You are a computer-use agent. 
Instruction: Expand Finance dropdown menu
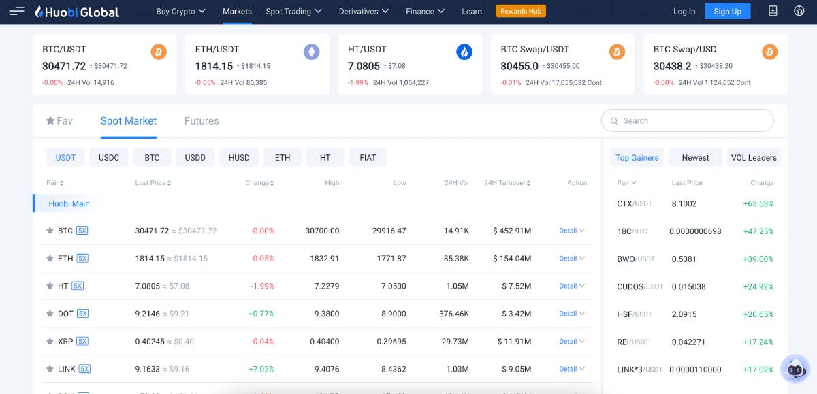(426, 11)
